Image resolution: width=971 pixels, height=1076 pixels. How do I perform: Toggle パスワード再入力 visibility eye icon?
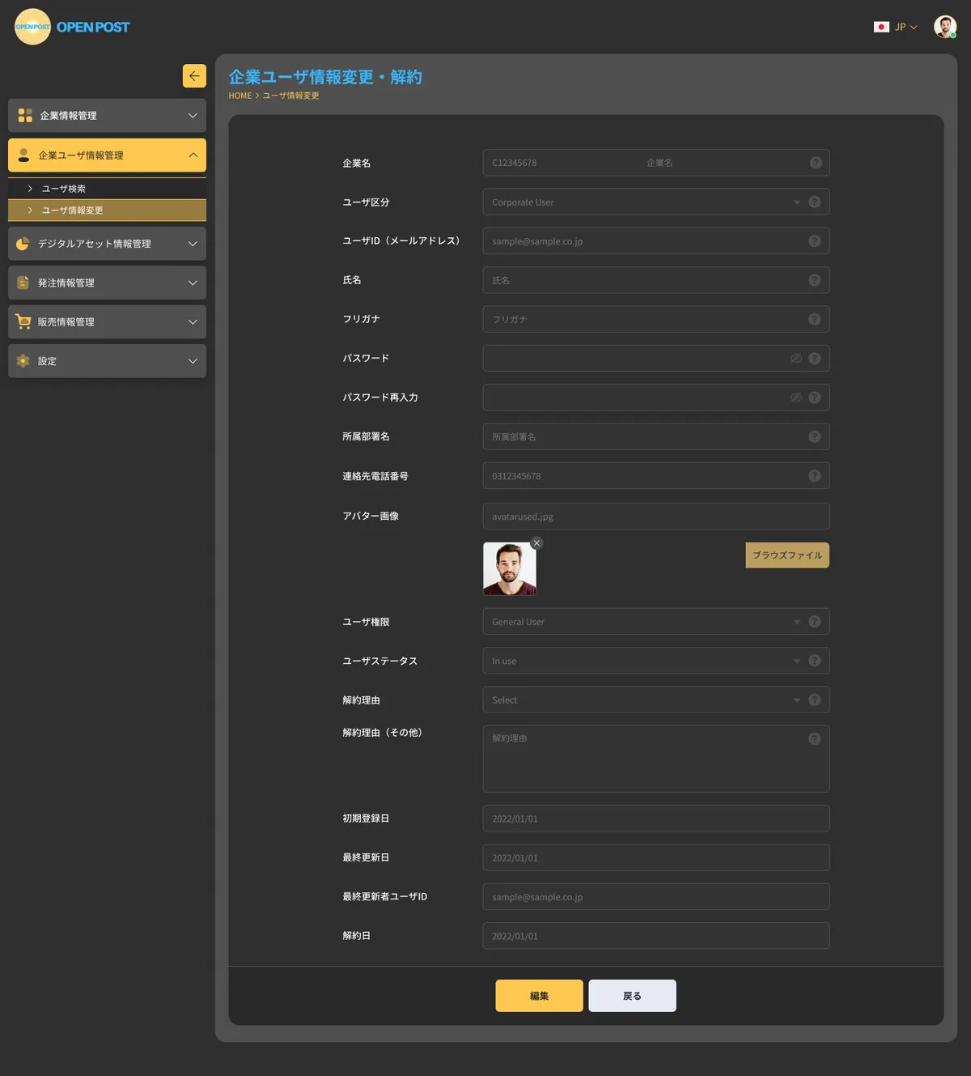point(796,398)
